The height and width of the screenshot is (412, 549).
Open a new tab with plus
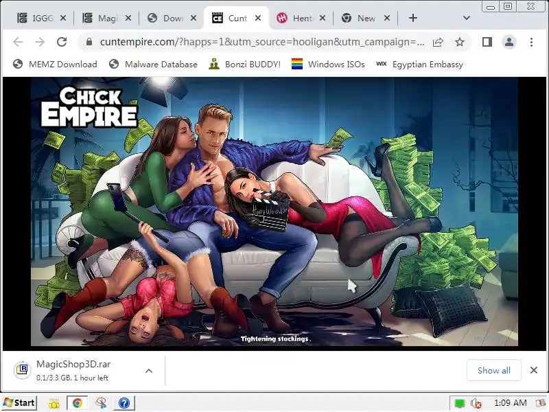tap(413, 18)
